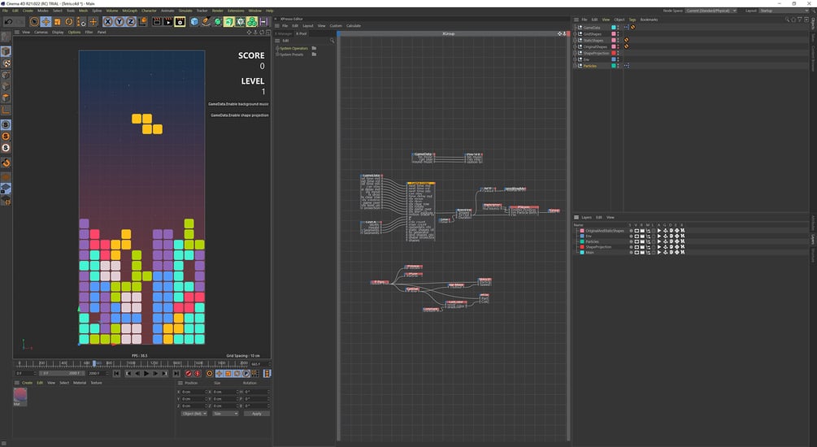This screenshot has width=817, height=447.
Task: Click Object Manager filter funnel icon
Action: pyautogui.click(x=800, y=20)
